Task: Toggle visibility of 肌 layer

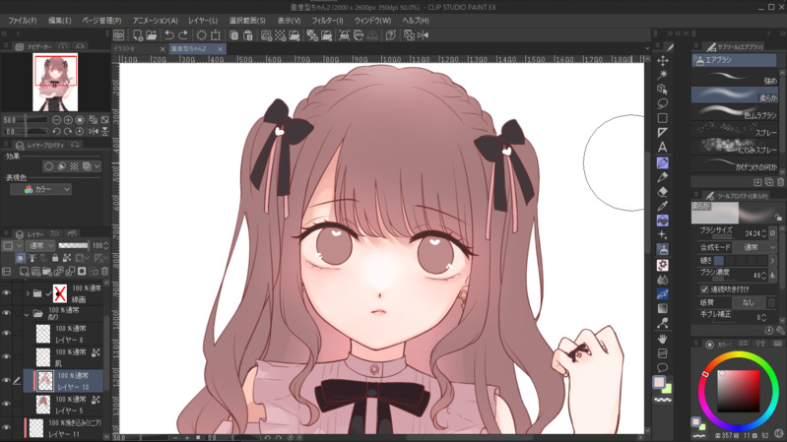Action: [7, 356]
